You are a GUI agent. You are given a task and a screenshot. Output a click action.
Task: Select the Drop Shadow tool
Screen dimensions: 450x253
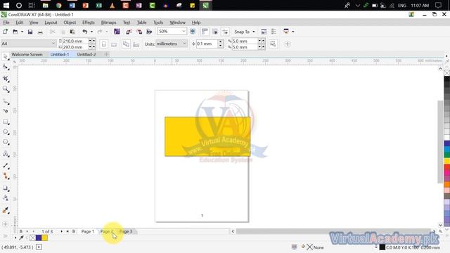(5, 188)
